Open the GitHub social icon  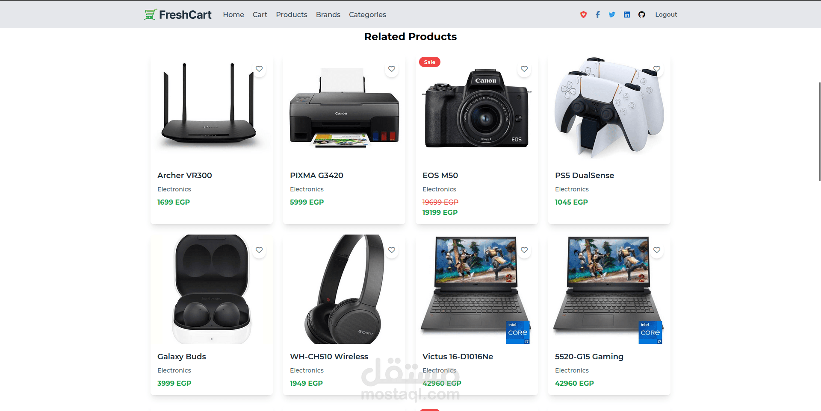tap(642, 15)
